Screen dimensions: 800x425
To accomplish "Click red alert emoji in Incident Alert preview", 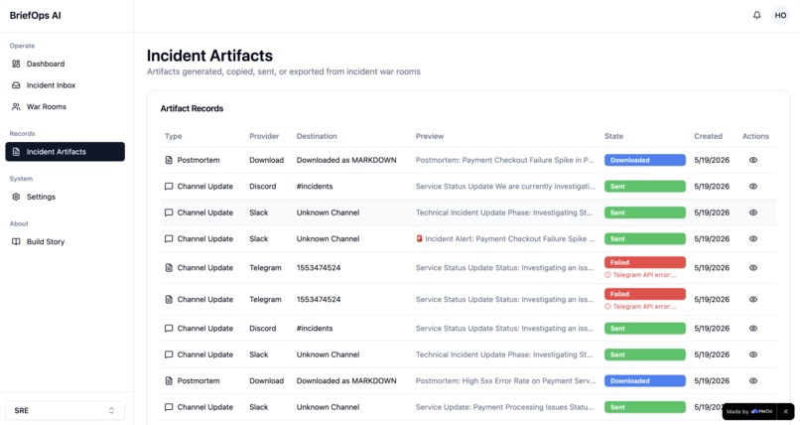I will tap(420, 238).
